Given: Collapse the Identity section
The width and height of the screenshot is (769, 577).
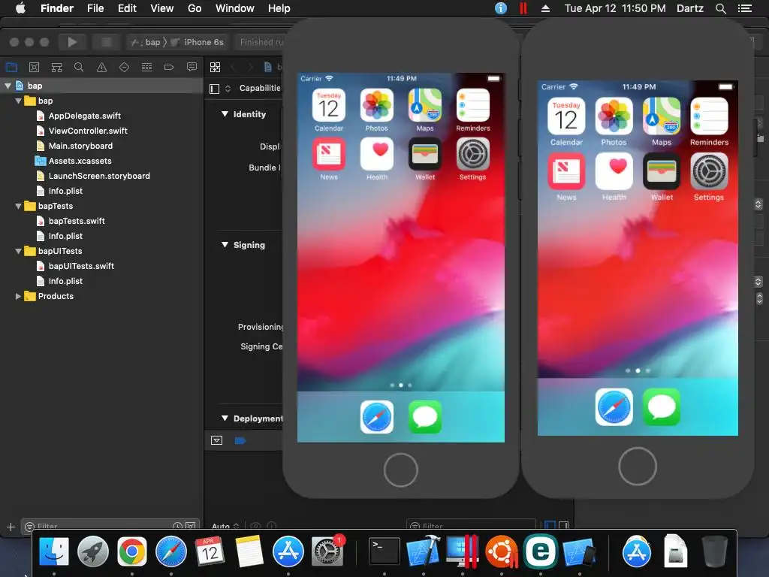Looking at the screenshot, I should pos(225,114).
